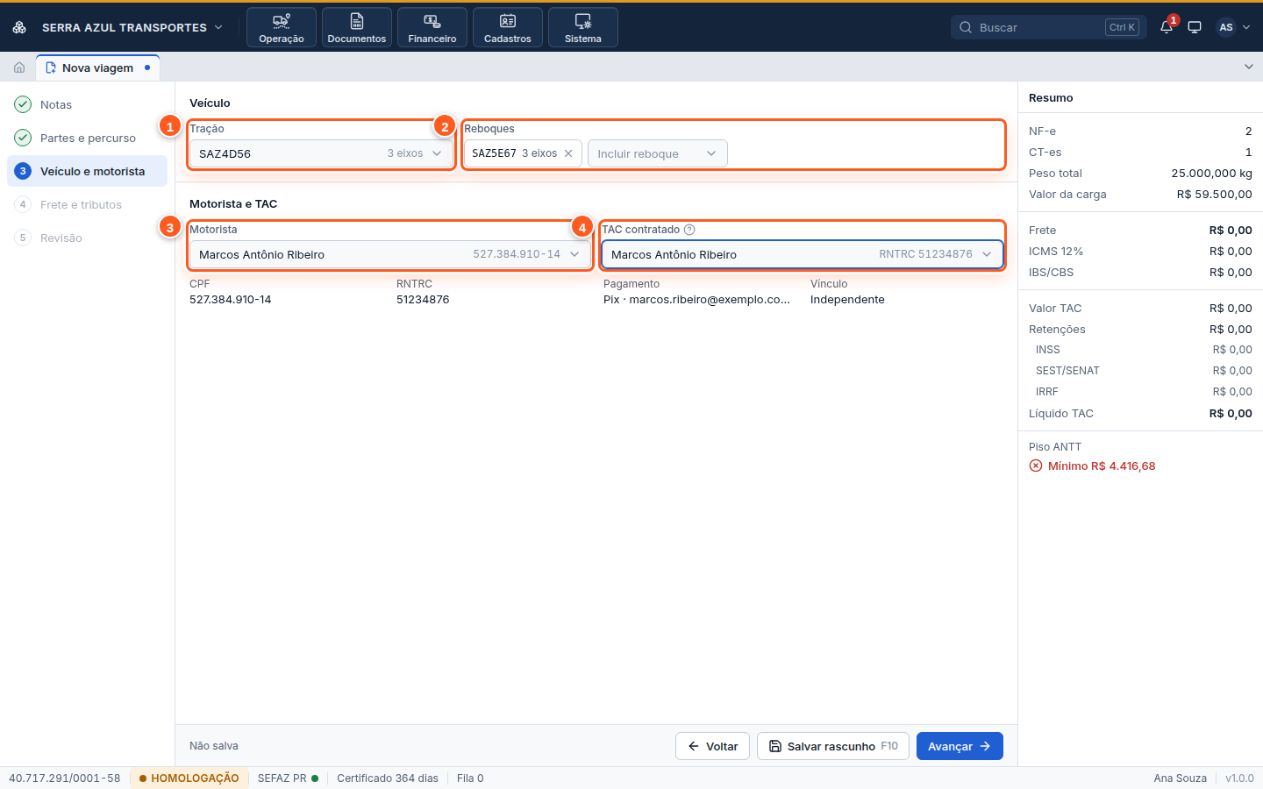Click the Valor da carga R$ 59.500,00 value
This screenshot has width=1263, height=789.
1215,195
